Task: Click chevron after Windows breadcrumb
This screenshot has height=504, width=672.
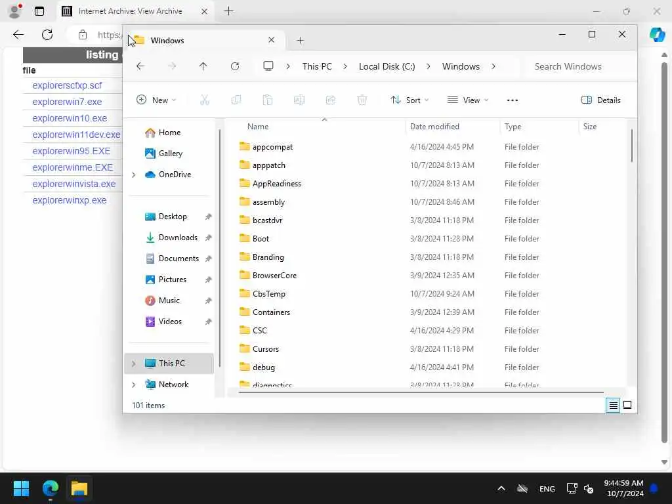Action: tap(493, 66)
